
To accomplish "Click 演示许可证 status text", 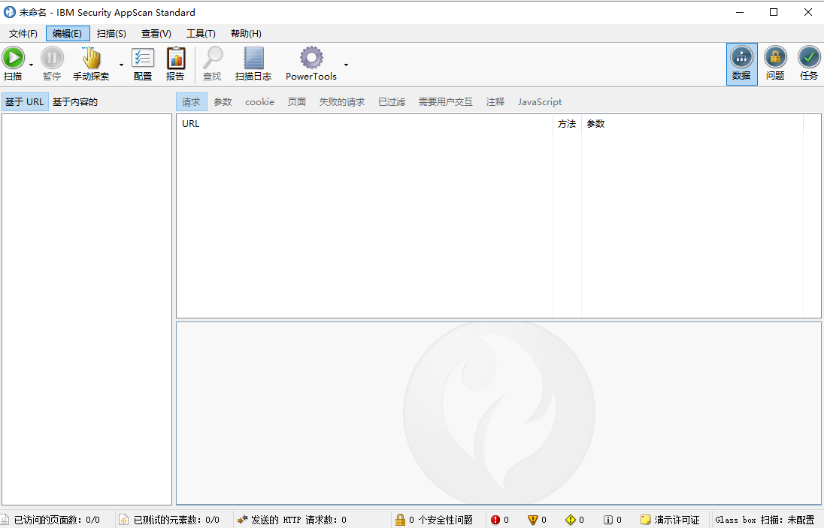I will point(677,520).
